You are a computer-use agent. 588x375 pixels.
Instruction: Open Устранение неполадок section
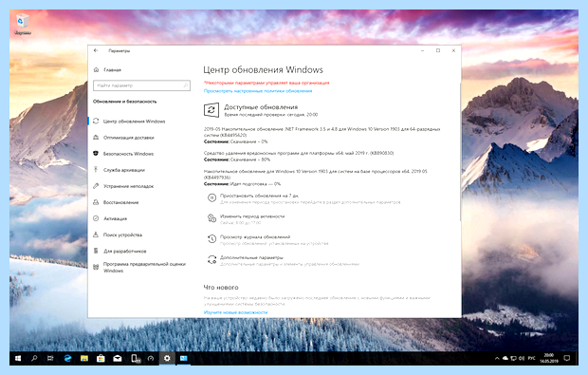click(123, 186)
